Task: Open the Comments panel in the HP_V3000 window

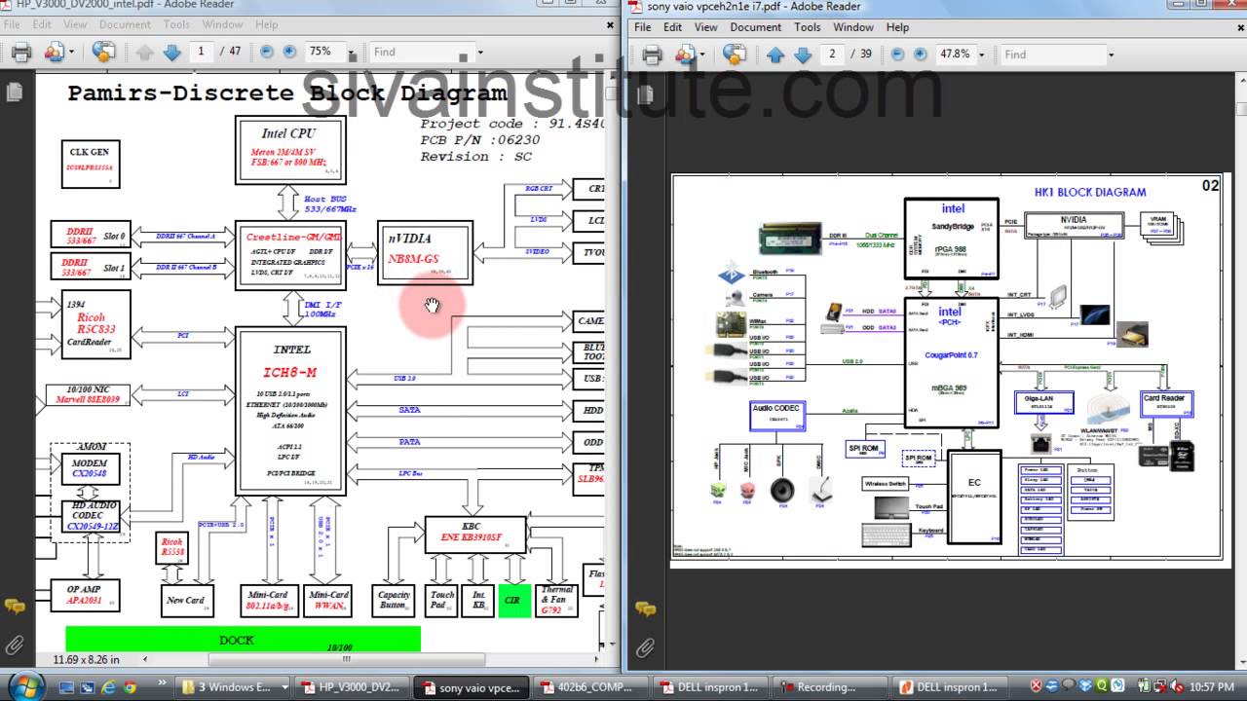Action: click(x=14, y=607)
